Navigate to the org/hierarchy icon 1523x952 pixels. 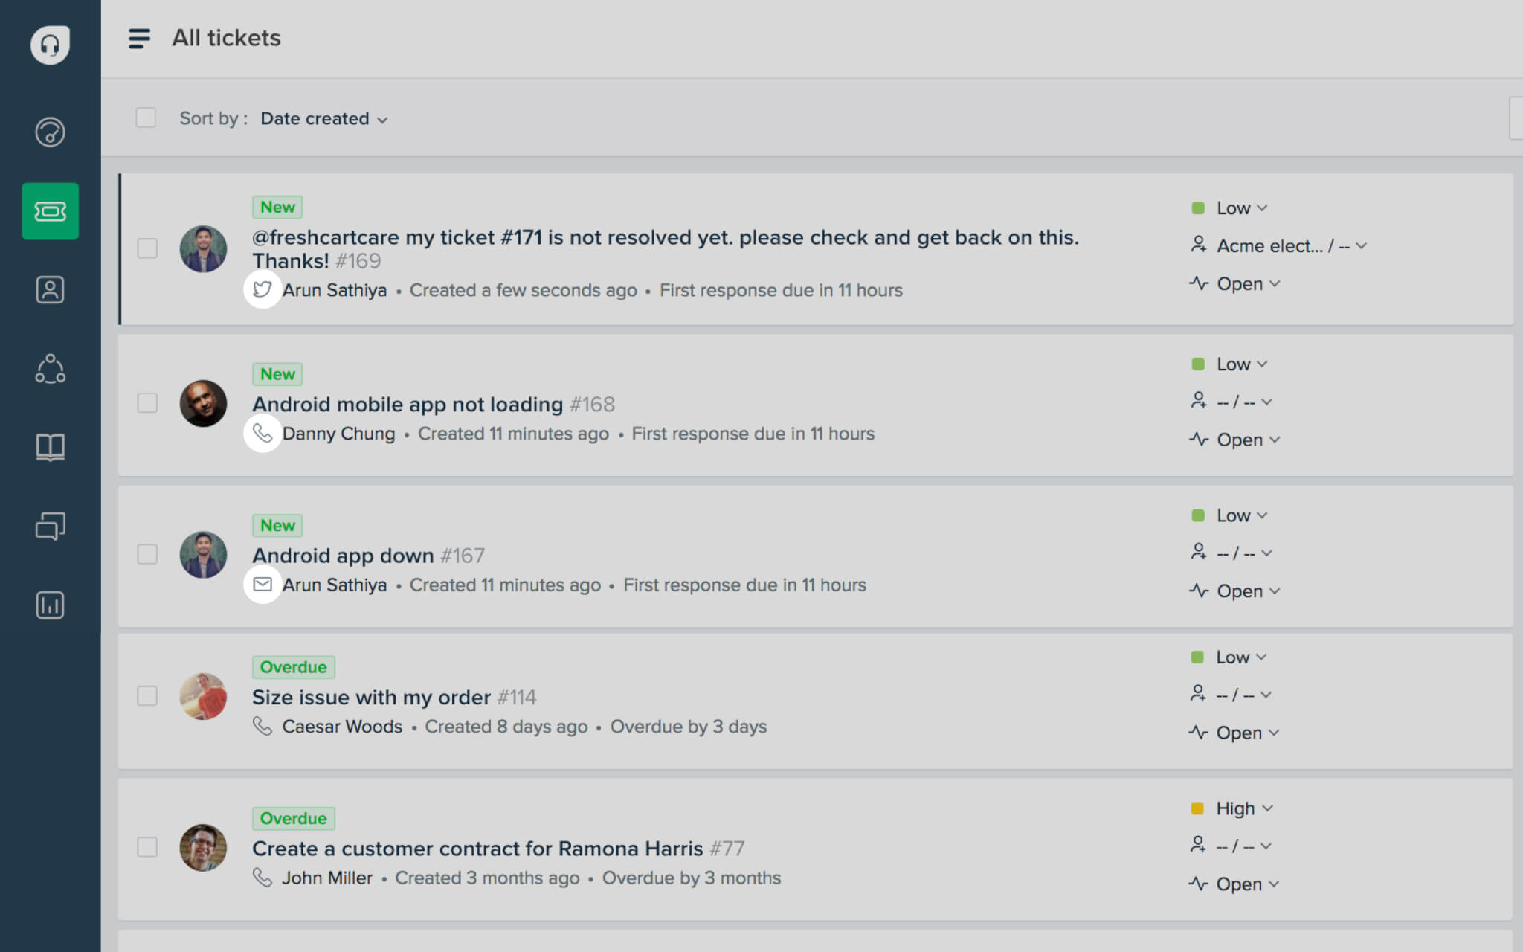[x=51, y=367]
